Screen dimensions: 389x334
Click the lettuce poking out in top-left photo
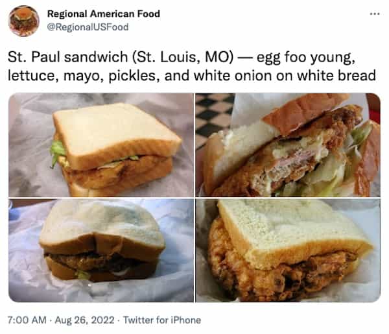click(58, 152)
